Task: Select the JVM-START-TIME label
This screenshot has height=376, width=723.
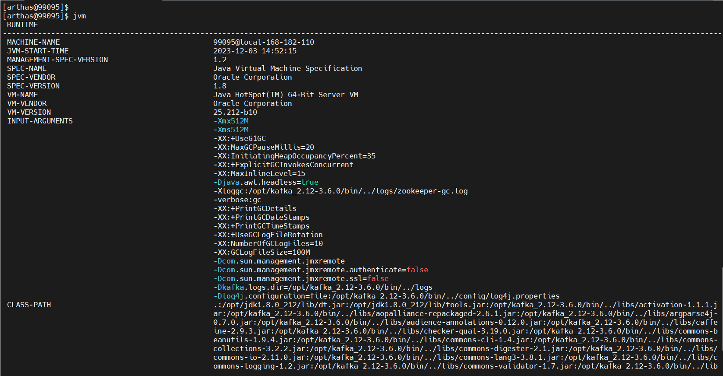Action: (38, 51)
